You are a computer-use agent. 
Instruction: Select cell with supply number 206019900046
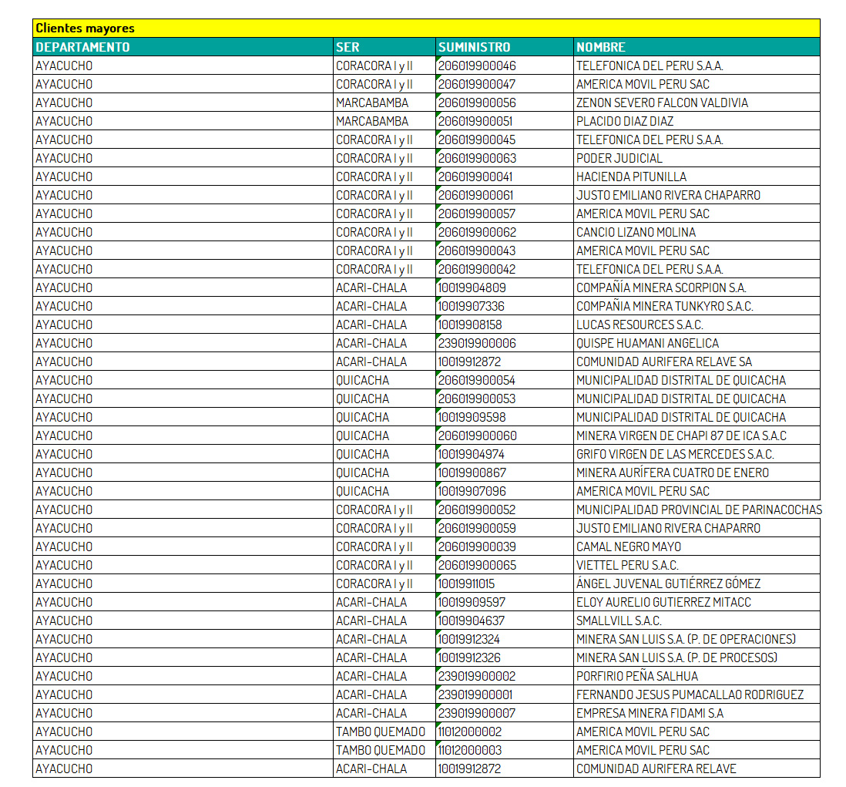point(505,66)
